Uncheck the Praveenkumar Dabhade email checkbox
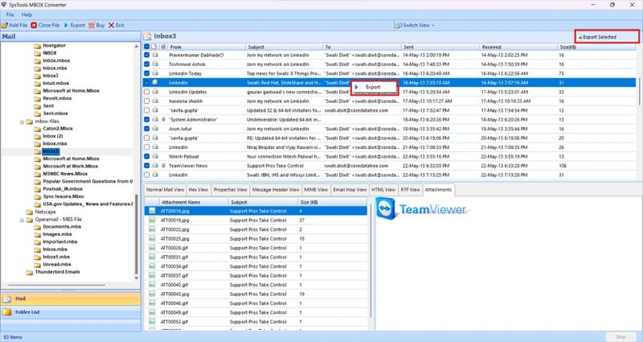The height and width of the screenshot is (342, 643). (x=147, y=55)
